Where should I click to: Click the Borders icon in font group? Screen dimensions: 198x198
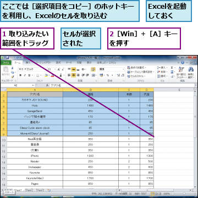[x=37, y=75]
